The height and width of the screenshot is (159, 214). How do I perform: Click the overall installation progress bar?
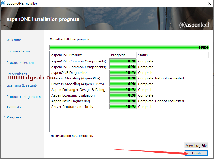129,47
